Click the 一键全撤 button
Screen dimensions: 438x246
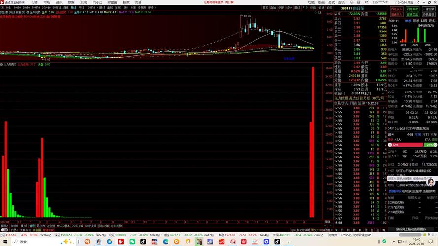pyautogui.click(x=429, y=9)
